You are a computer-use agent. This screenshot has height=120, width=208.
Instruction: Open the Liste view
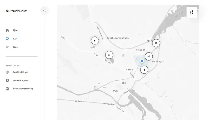point(15,47)
